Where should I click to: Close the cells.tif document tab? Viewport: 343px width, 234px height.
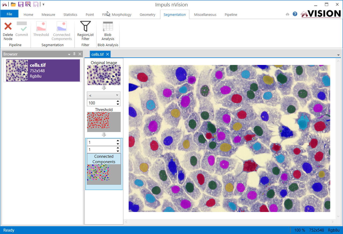[x=108, y=54]
